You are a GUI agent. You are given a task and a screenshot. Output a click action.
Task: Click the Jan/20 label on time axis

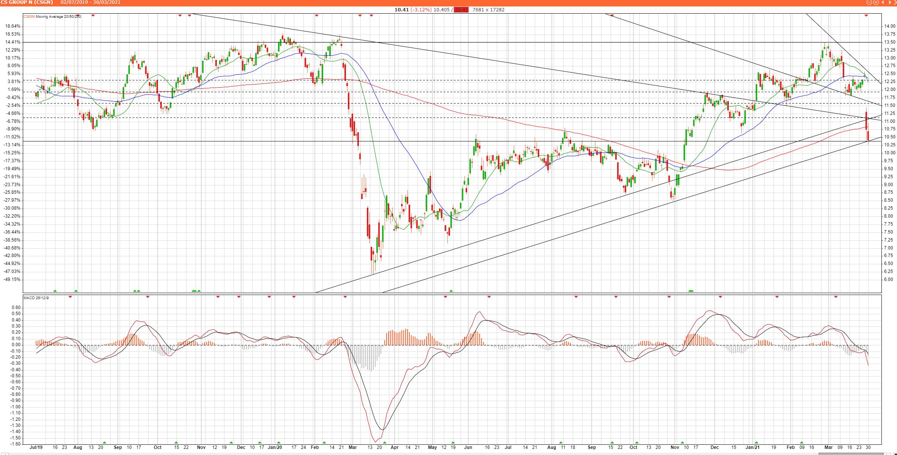point(275,447)
